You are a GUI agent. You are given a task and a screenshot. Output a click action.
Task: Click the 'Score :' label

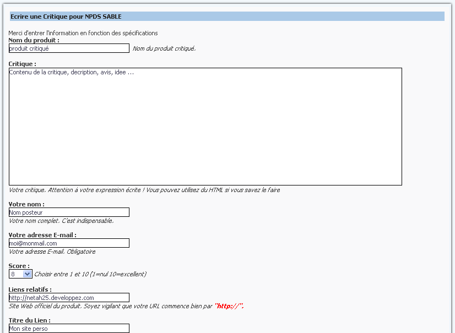point(19,266)
